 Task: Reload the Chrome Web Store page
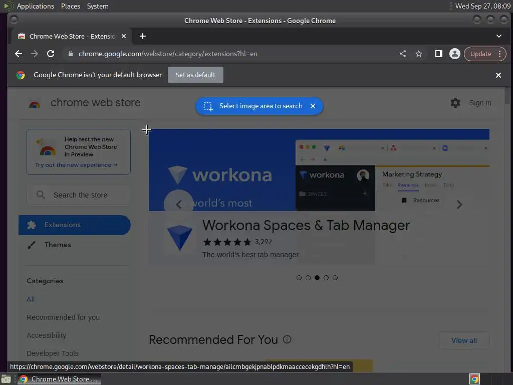[x=51, y=54]
